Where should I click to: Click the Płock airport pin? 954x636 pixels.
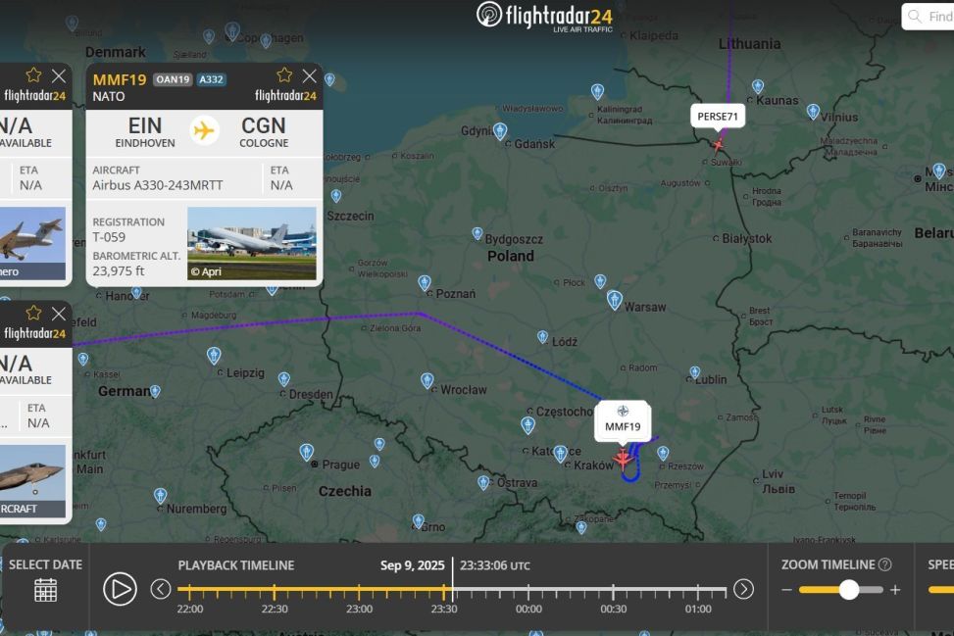(x=600, y=281)
